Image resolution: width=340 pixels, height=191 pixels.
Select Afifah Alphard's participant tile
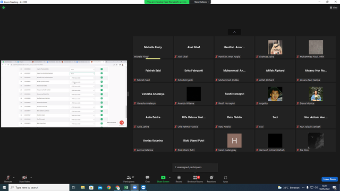(275, 71)
